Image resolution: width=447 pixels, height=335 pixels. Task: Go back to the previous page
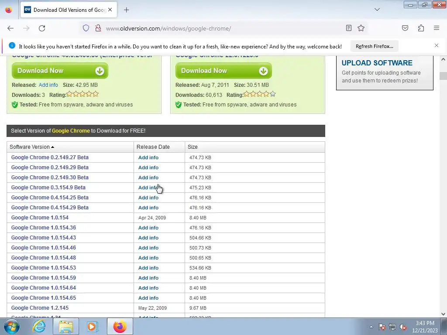tap(10, 28)
